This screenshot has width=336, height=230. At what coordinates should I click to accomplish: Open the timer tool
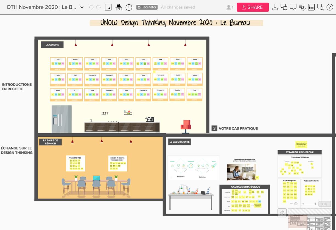point(129,7)
